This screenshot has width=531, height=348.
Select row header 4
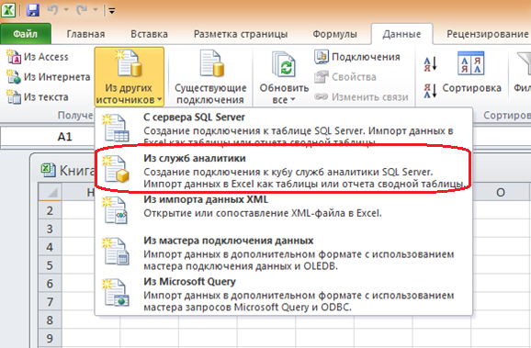coord(51,247)
